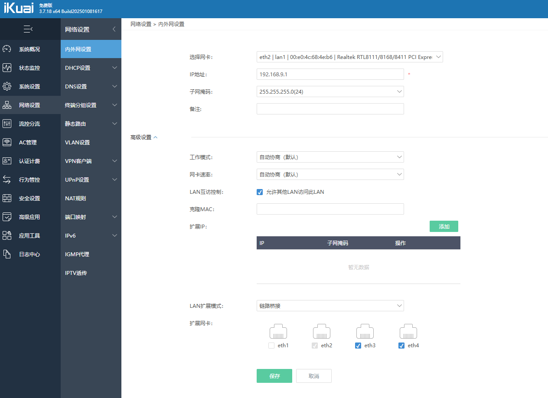Open VLAN设置 menu item

(91, 142)
